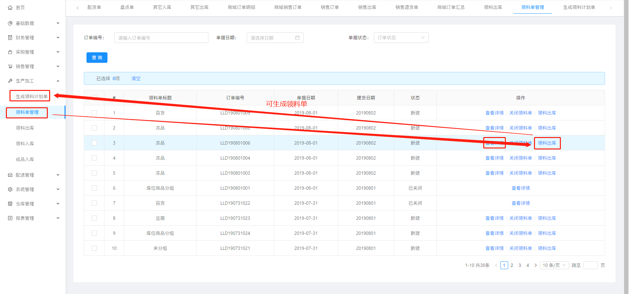Screen dimensions: 629x294
Task: Click 关闭领料单 for order LLD190801004
Action: [x=521, y=158]
